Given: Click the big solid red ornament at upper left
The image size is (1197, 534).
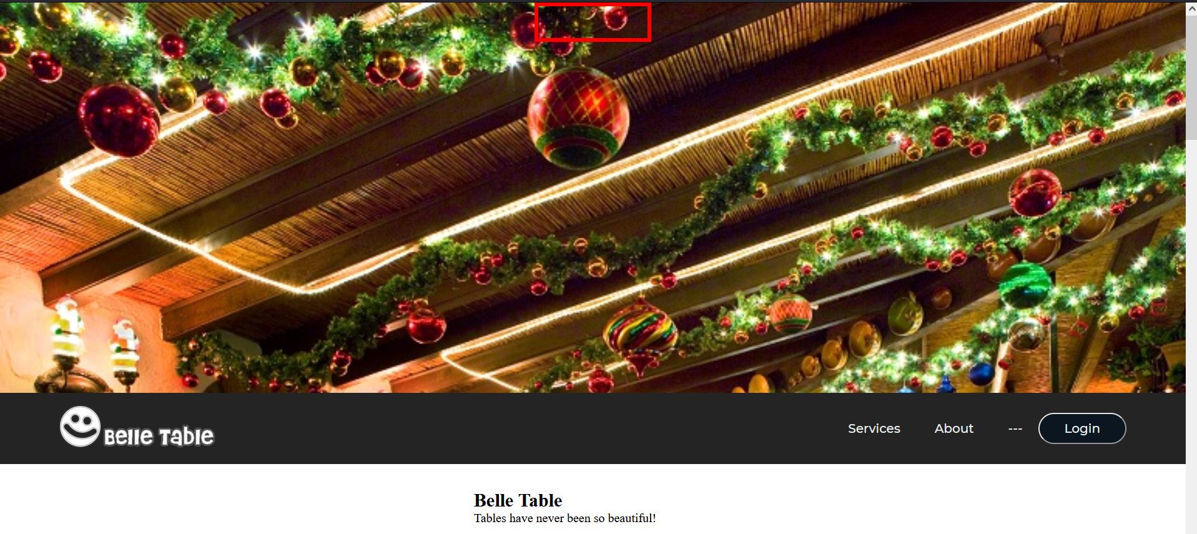Looking at the screenshot, I should (x=119, y=119).
